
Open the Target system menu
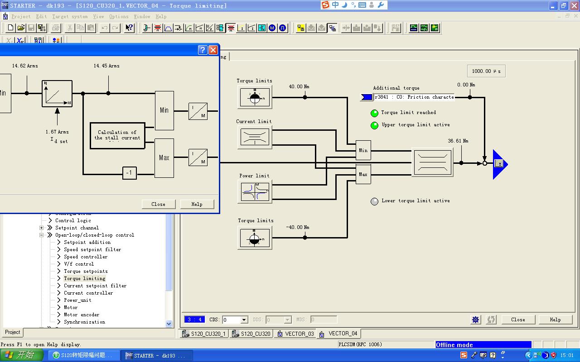pyautogui.click(x=70, y=16)
